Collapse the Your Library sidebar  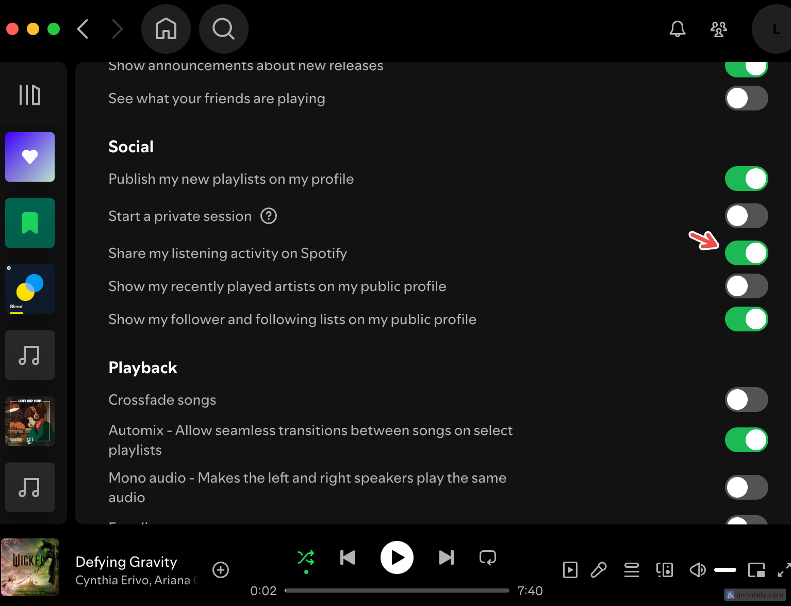click(29, 95)
